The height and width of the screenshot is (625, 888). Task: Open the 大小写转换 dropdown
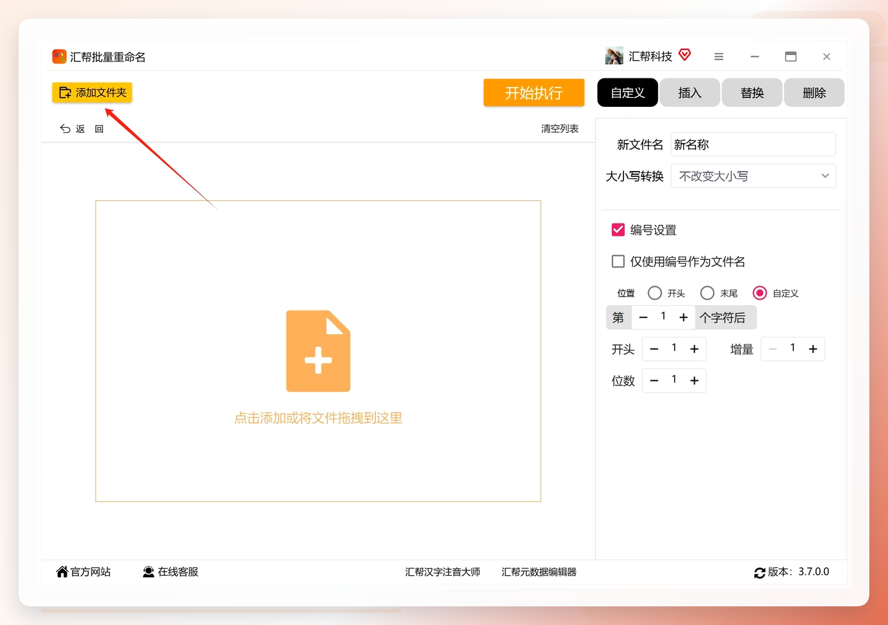(753, 176)
